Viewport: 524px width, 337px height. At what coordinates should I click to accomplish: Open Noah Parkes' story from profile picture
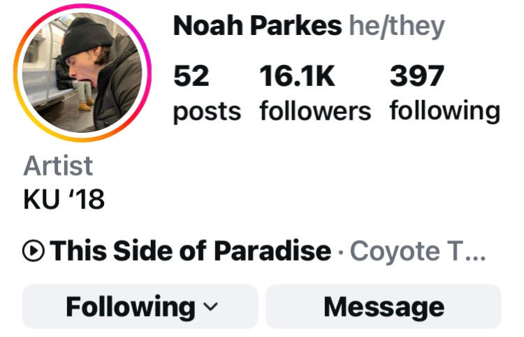click(x=82, y=73)
